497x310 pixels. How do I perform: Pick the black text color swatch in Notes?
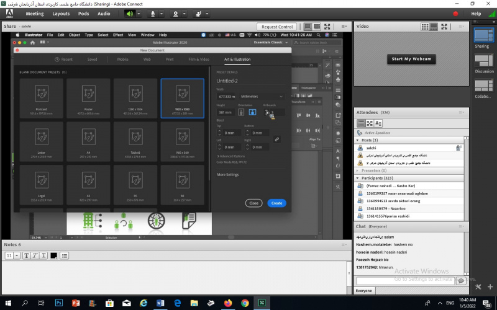54,255
